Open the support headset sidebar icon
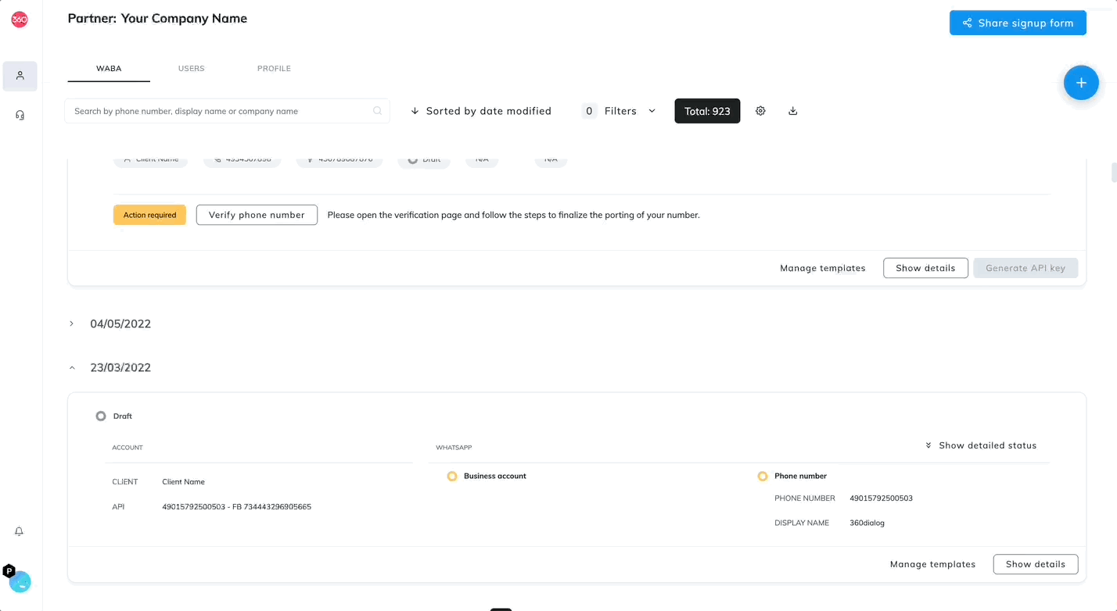The image size is (1117, 611). pos(20,115)
